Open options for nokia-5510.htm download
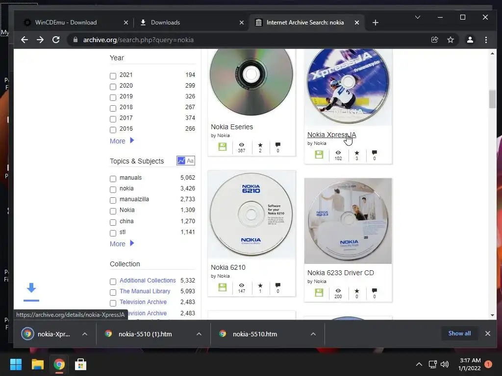This screenshot has height=376, width=502. tap(313, 334)
